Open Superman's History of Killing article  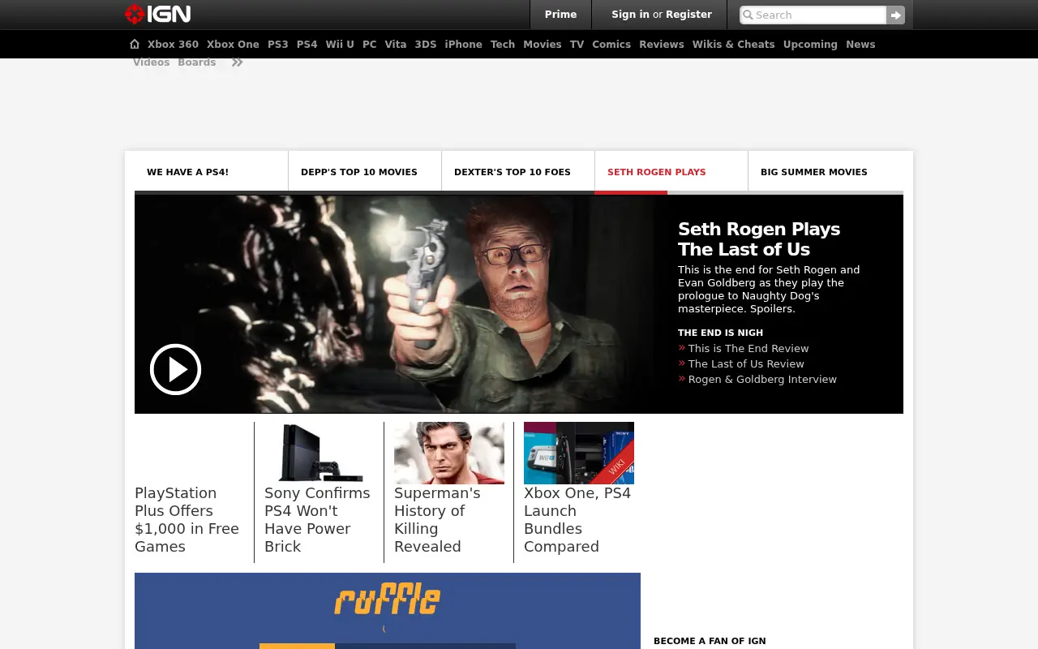[438, 519]
